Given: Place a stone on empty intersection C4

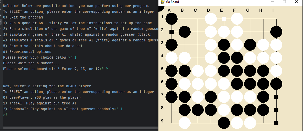Looking at the screenshot, I should click(198, 58).
